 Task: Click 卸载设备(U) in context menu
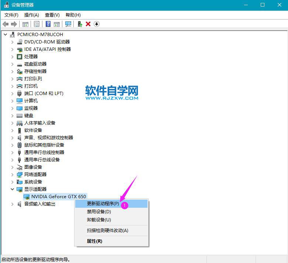99,220
